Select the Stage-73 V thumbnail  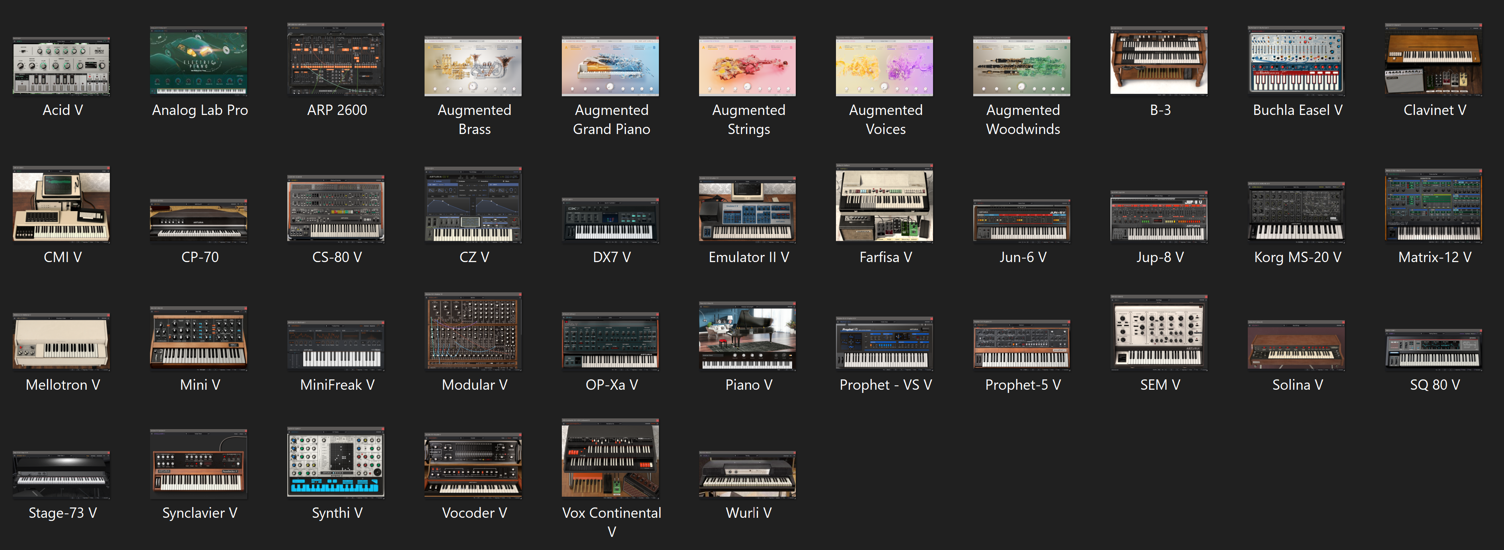click(x=61, y=475)
